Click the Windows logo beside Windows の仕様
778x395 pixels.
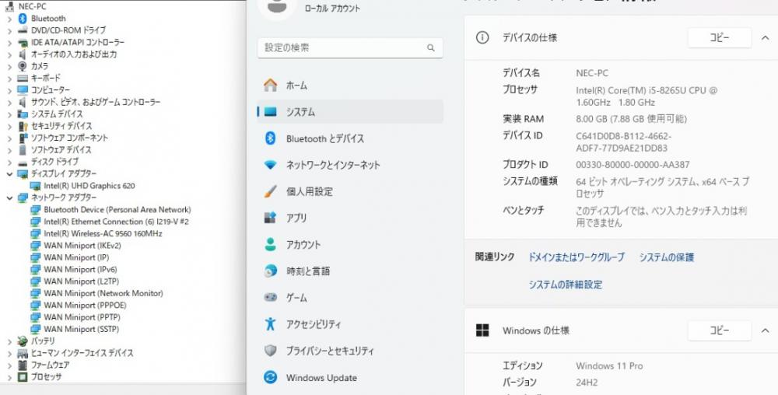coord(482,330)
